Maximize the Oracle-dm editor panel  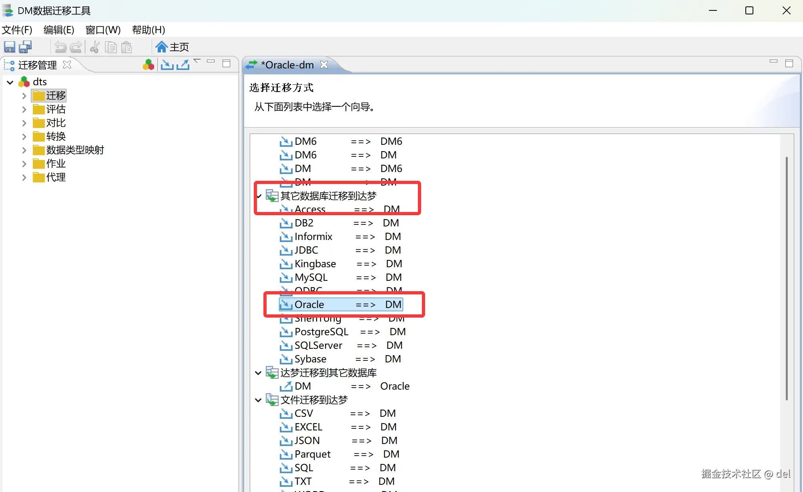(x=789, y=64)
